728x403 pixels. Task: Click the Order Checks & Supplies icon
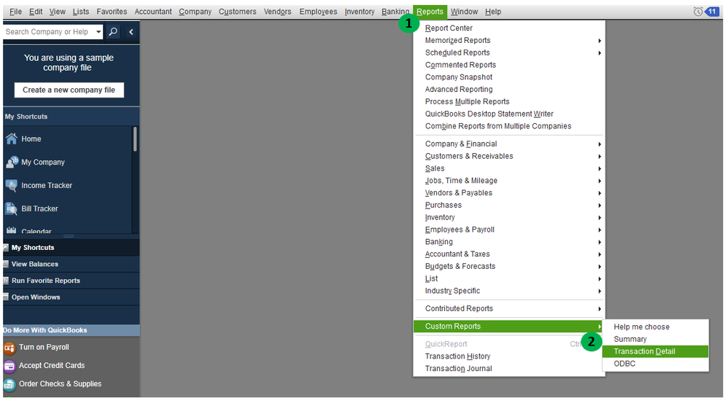9,384
